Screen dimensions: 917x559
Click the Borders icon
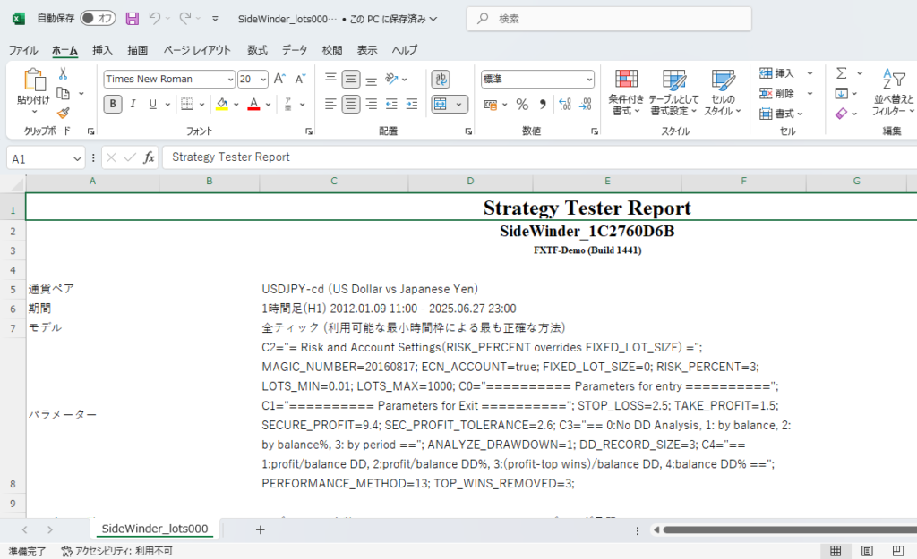click(187, 104)
